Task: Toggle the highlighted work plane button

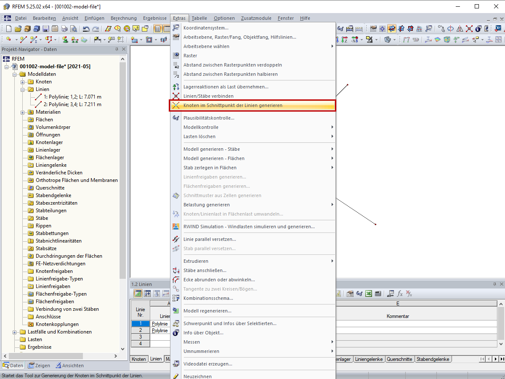Action: coord(392,29)
